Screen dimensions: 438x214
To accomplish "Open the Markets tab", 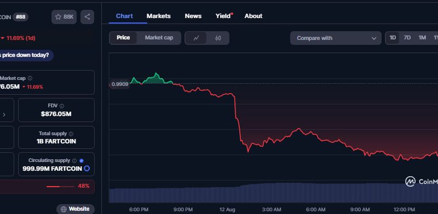I will point(158,16).
